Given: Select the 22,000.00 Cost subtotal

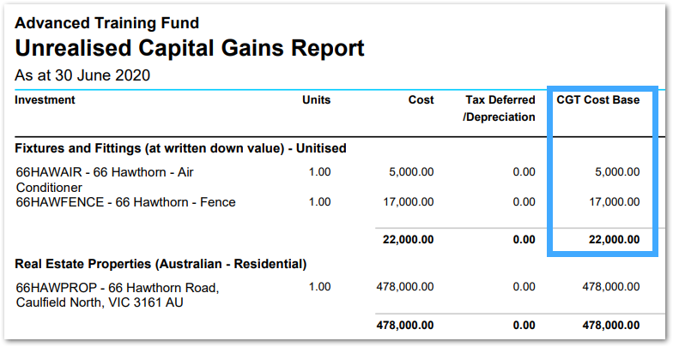Looking at the screenshot, I should point(409,240).
